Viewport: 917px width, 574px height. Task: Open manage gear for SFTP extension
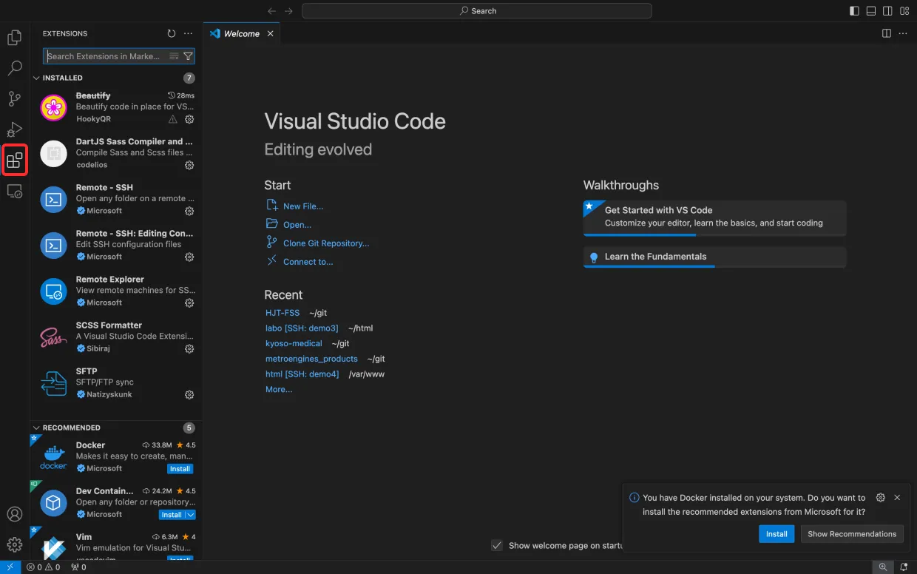pyautogui.click(x=189, y=394)
